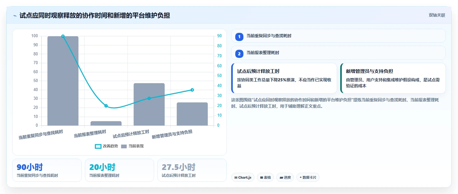
Task: Click the 双轴关联 label in header
Action: click(437, 15)
